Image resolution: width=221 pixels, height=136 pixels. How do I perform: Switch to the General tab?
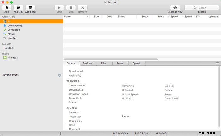71,63
